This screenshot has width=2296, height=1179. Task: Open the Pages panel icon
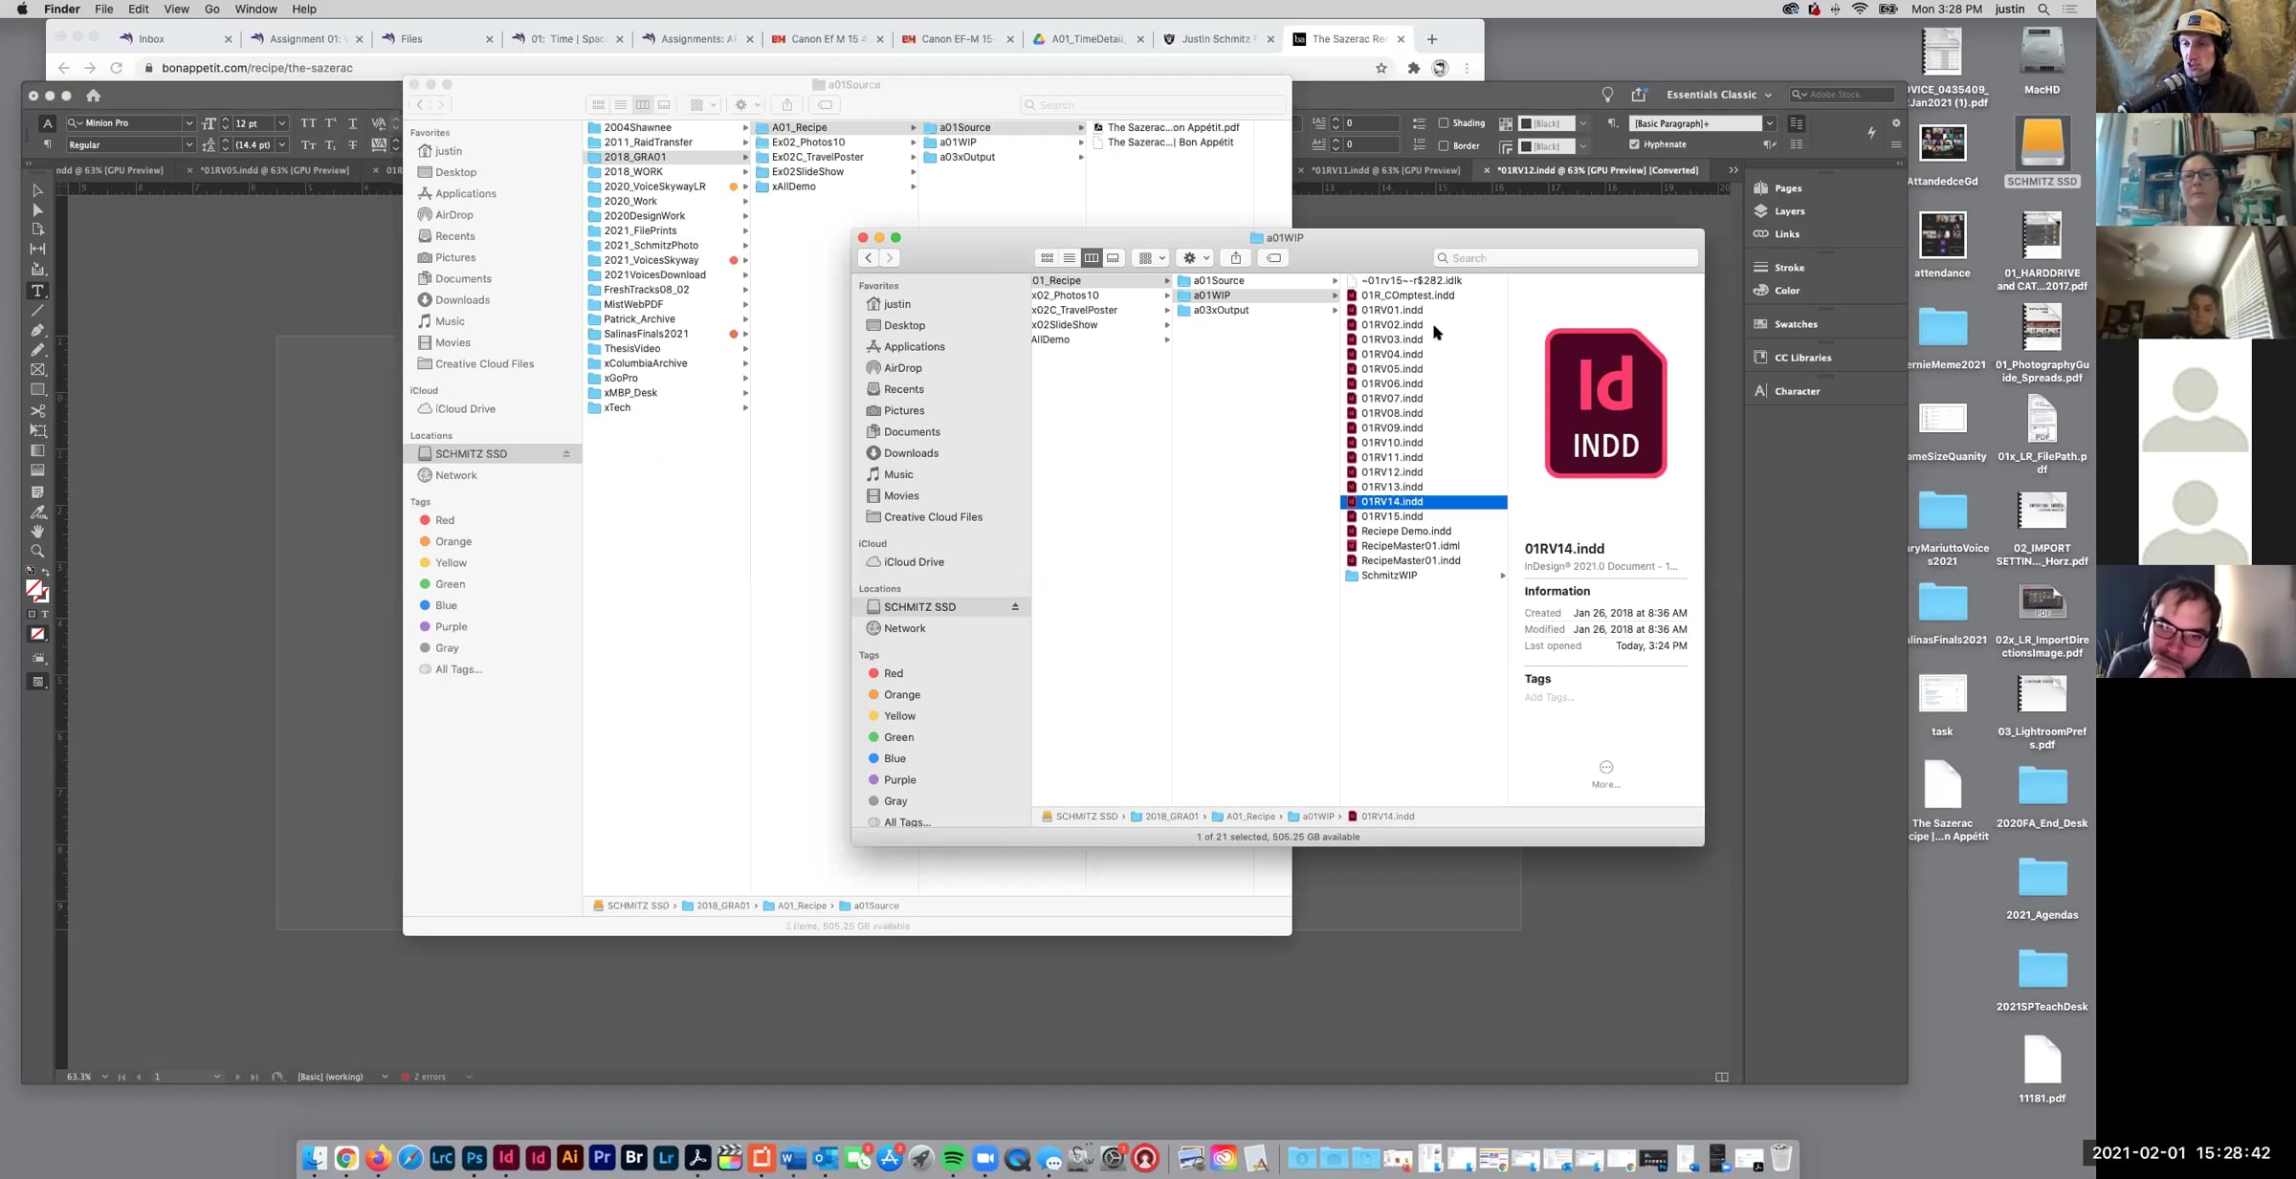(1760, 188)
